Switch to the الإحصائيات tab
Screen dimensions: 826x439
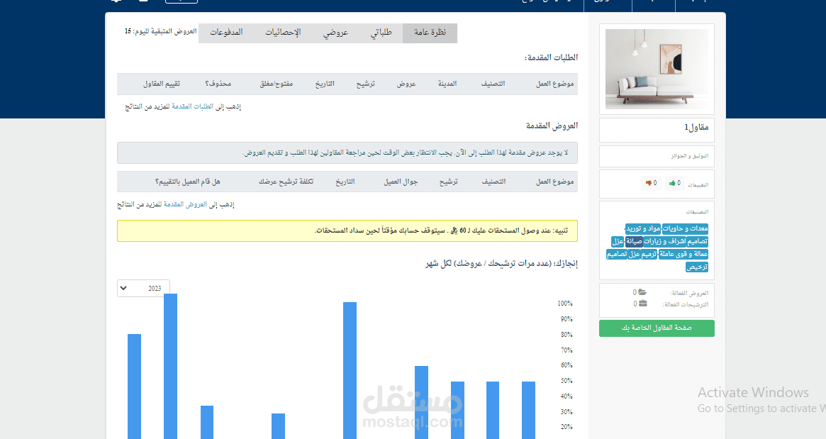[x=283, y=33]
